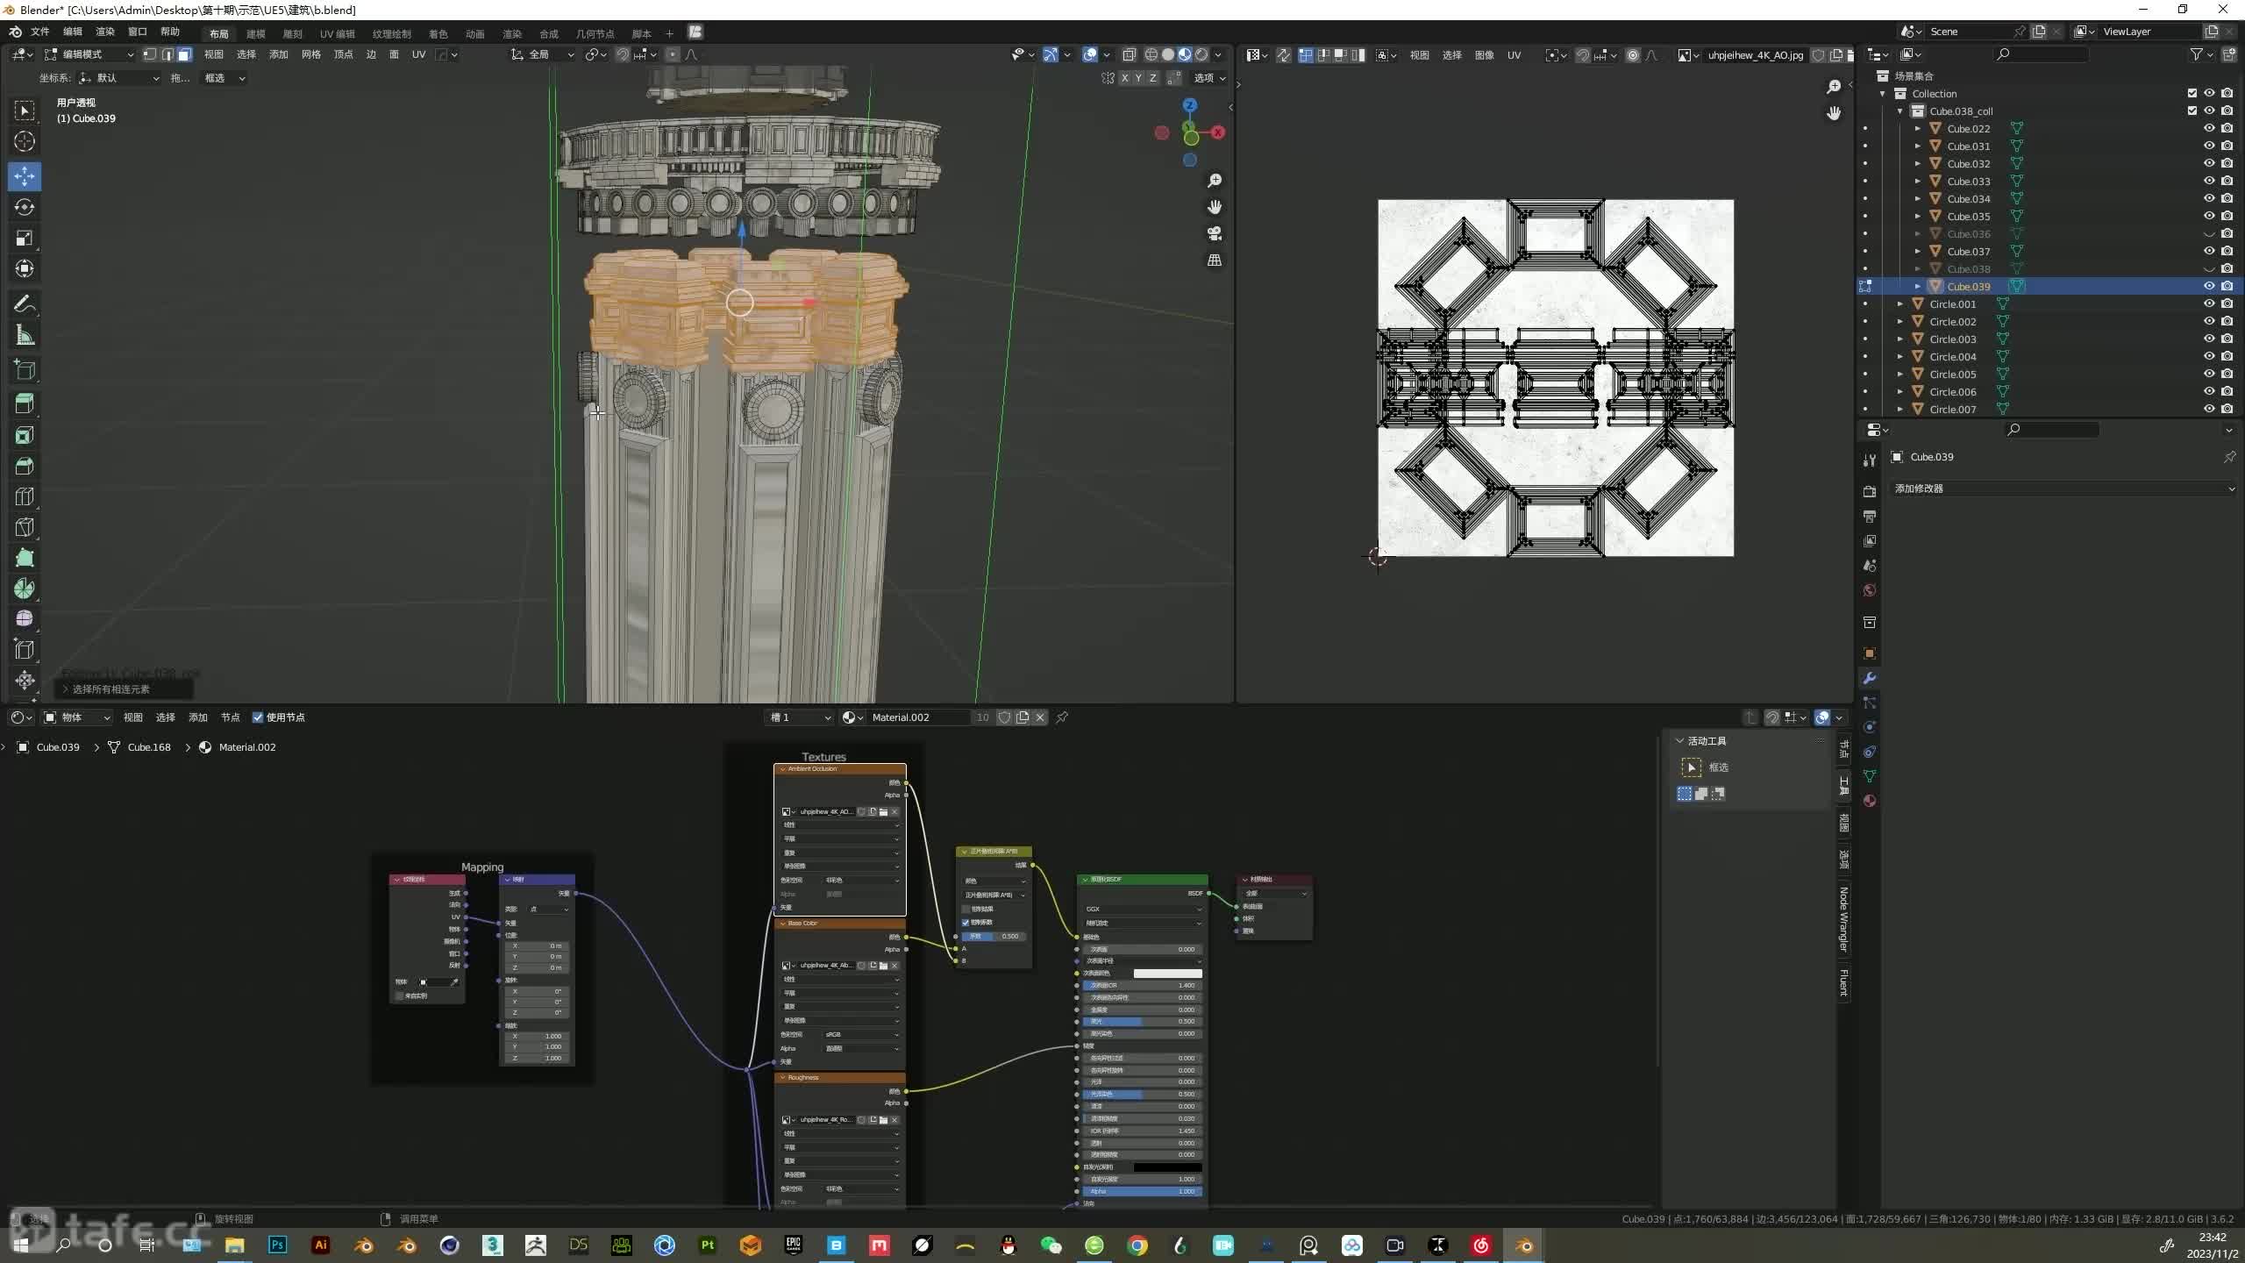Select the Scale tool in viewport toolbar
2245x1263 pixels.
tap(25, 238)
